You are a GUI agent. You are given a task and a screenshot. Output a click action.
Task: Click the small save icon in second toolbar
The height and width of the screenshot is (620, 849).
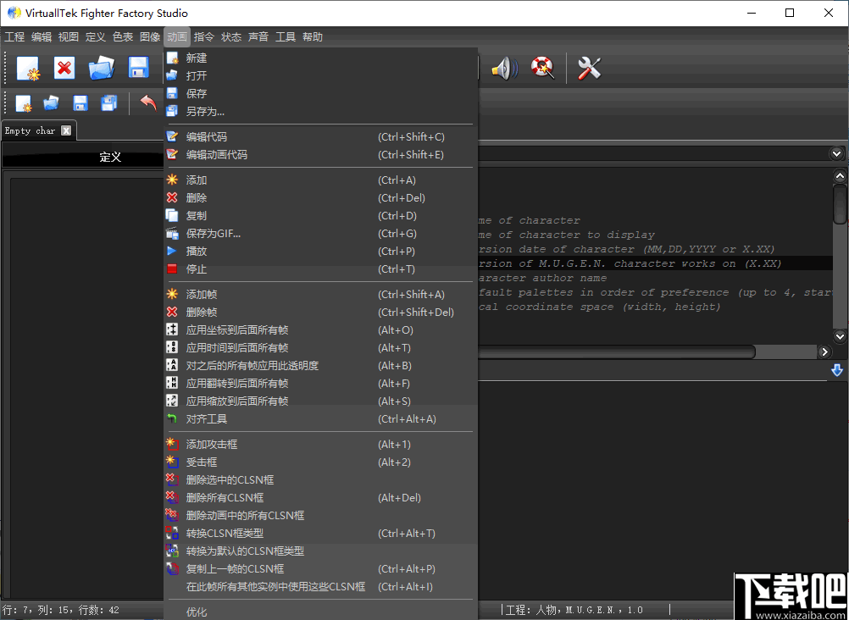pos(80,102)
